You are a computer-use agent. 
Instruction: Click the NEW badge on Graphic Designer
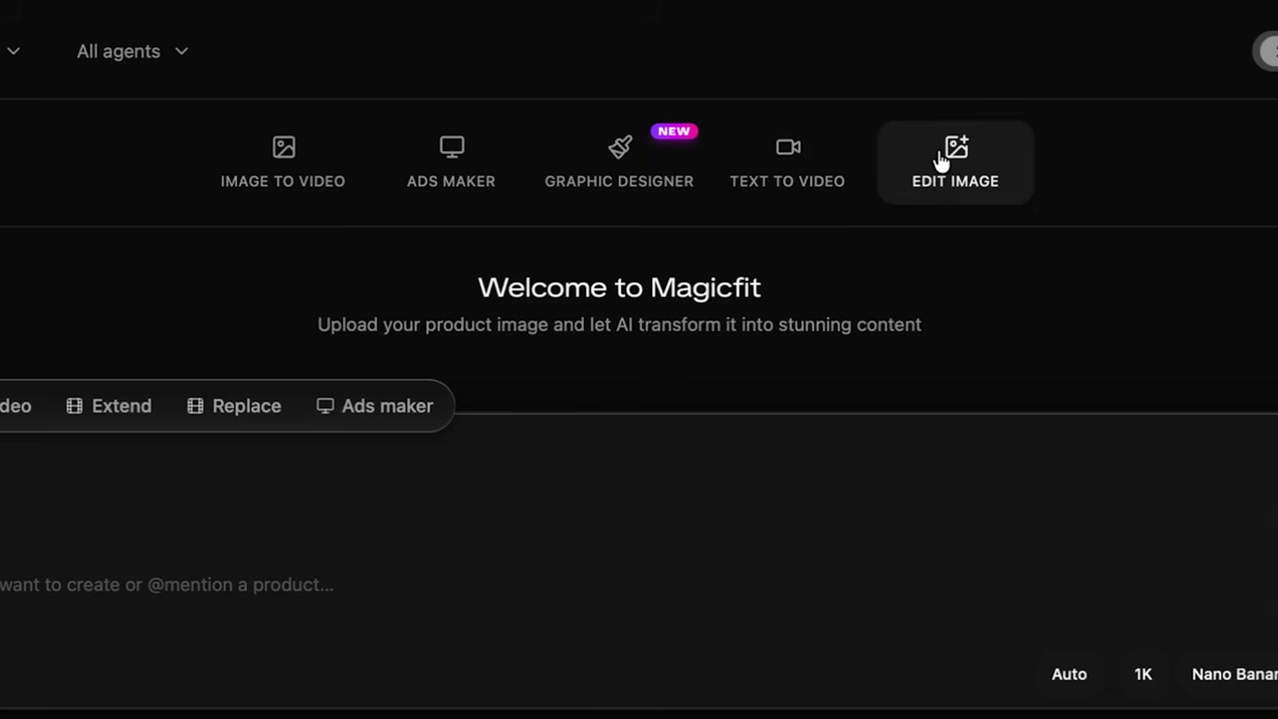click(674, 131)
